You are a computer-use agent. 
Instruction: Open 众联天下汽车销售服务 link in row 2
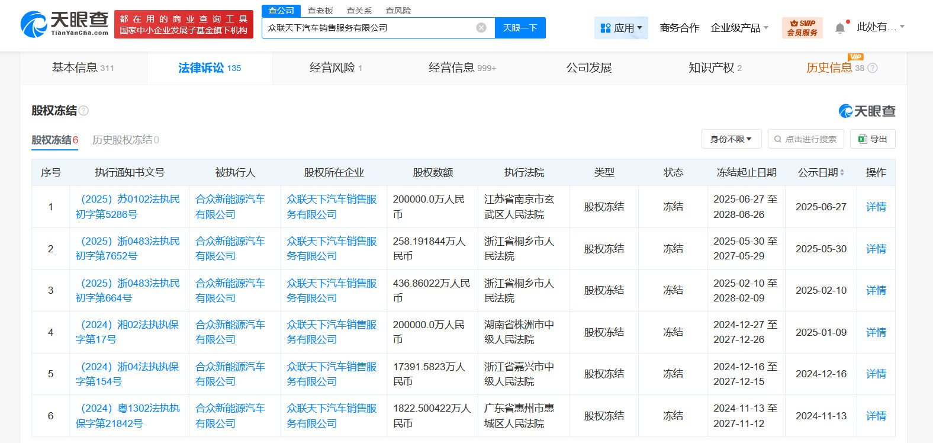pos(332,249)
